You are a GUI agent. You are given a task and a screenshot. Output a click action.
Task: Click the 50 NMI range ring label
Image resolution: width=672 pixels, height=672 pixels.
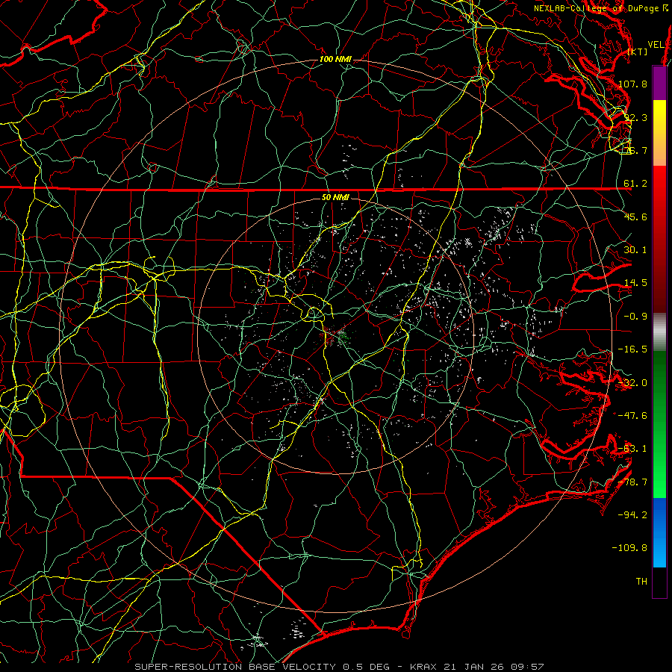click(335, 197)
